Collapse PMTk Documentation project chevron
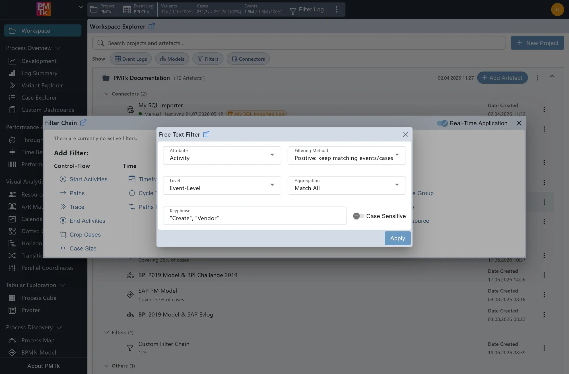Viewport: 569px width, 374px height. (x=552, y=76)
